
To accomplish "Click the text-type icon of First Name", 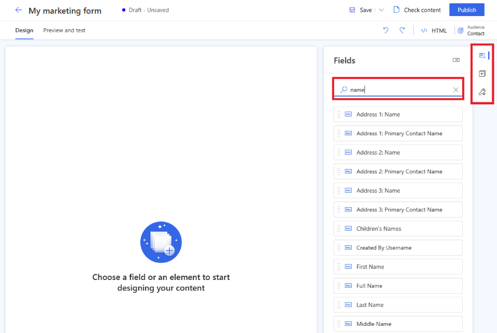I will point(348,267).
